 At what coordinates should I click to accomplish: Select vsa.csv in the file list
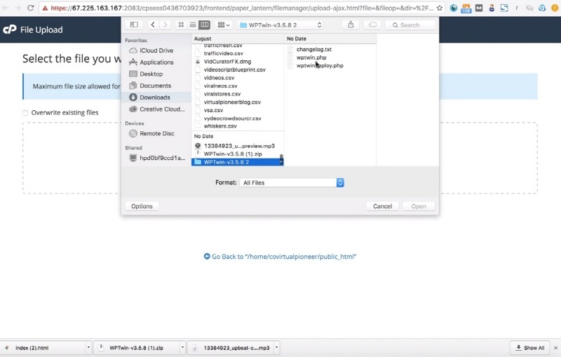point(213,110)
